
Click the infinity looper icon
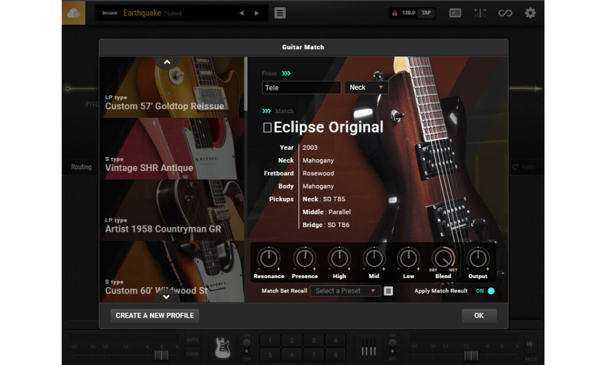[505, 13]
